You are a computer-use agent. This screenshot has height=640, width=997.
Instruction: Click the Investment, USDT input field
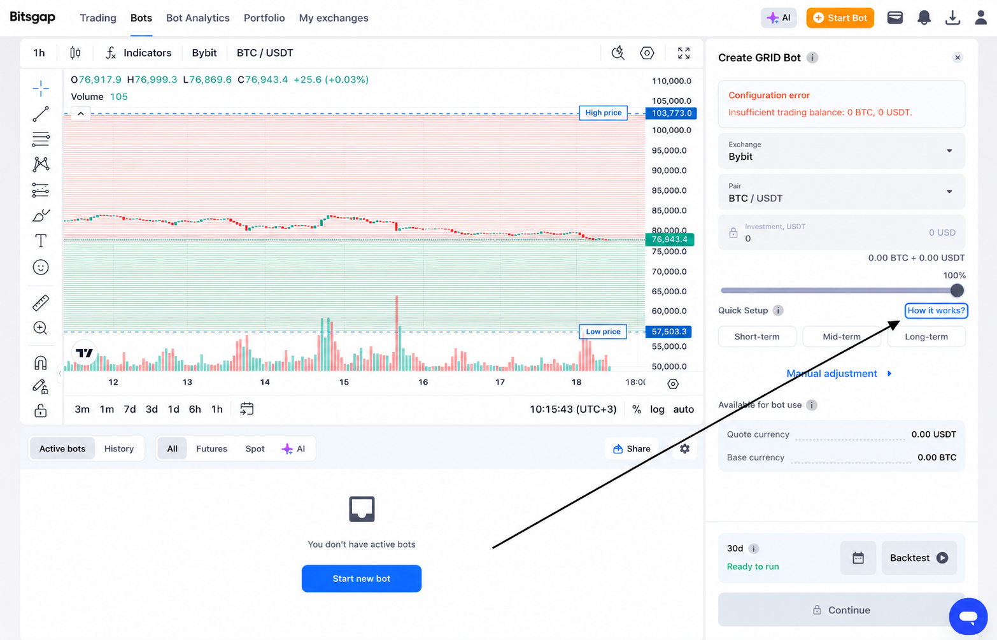tap(841, 232)
